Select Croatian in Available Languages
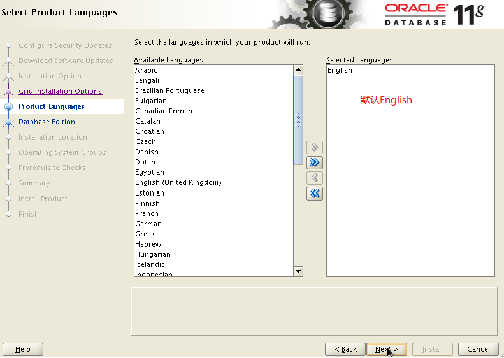The height and width of the screenshot is (358, 504). coord(213,131)
